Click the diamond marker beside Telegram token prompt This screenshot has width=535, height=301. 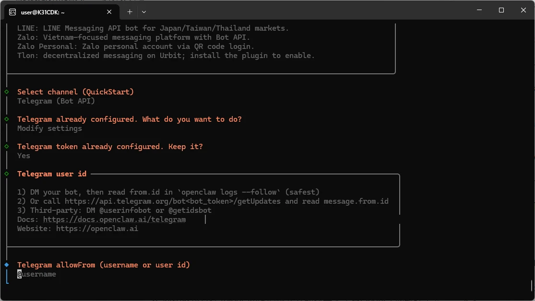tap(7, 146)
